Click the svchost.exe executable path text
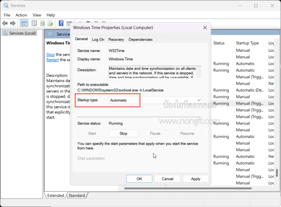Image resolution: width=281 pixels, height=207 pixels. coord(120,90)
